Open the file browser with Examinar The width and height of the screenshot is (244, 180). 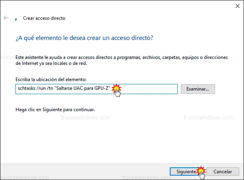click(x=198, y=89)
